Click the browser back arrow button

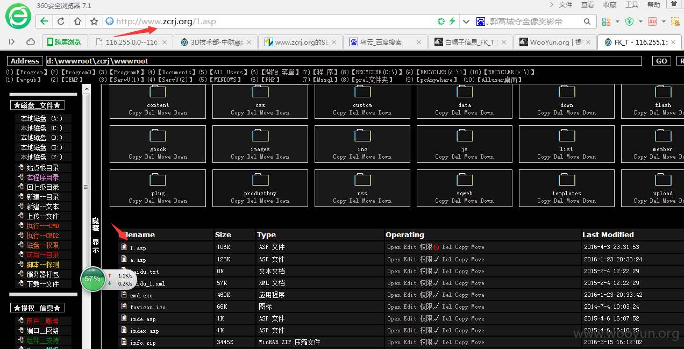(44, 22)
